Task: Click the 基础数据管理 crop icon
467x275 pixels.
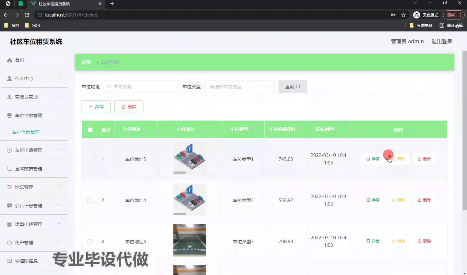Action: (9, 169)
